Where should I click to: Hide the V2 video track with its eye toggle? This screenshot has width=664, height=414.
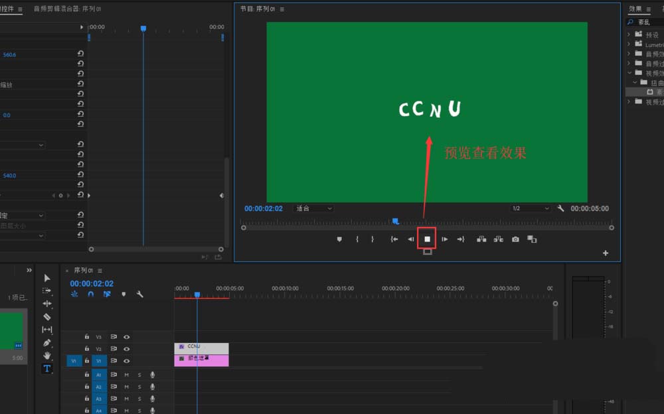click(125, 348)
